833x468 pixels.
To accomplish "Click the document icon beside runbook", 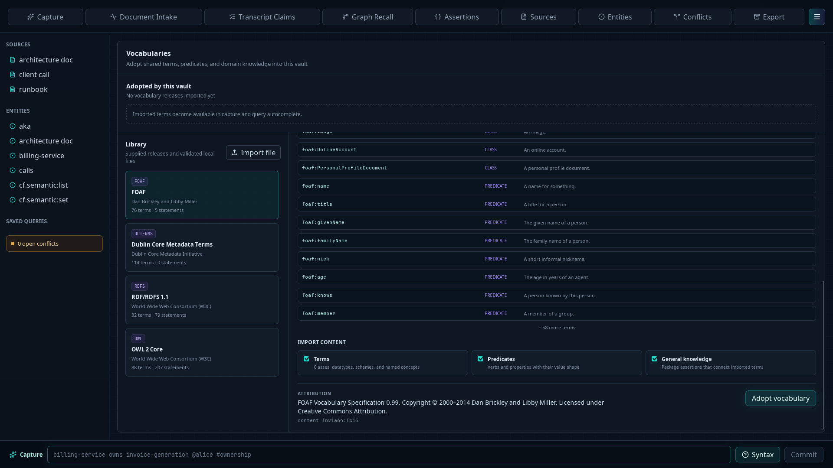I will coord(13,89).
